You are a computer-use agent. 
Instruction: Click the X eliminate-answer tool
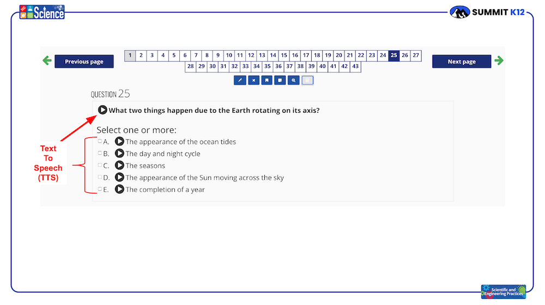pyautogui.click(x=254, y=80)
